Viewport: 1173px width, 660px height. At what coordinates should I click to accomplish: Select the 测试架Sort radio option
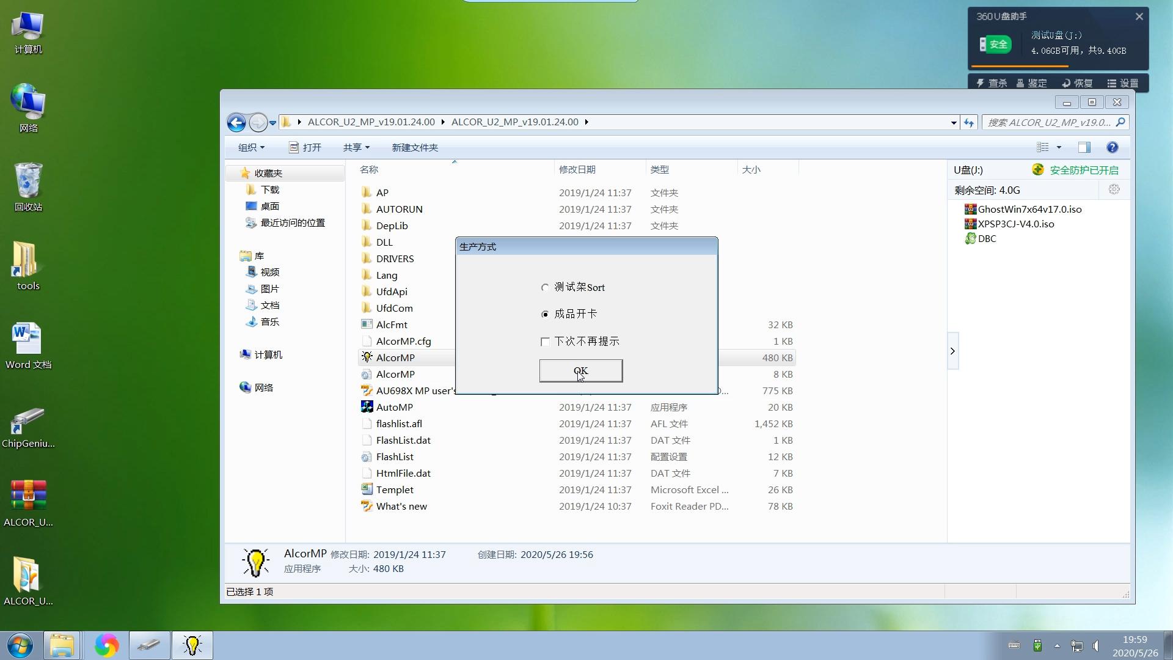[545, 287]
